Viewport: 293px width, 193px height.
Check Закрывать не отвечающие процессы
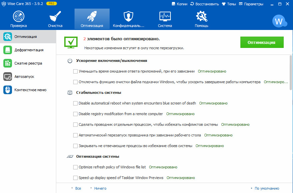75,146
